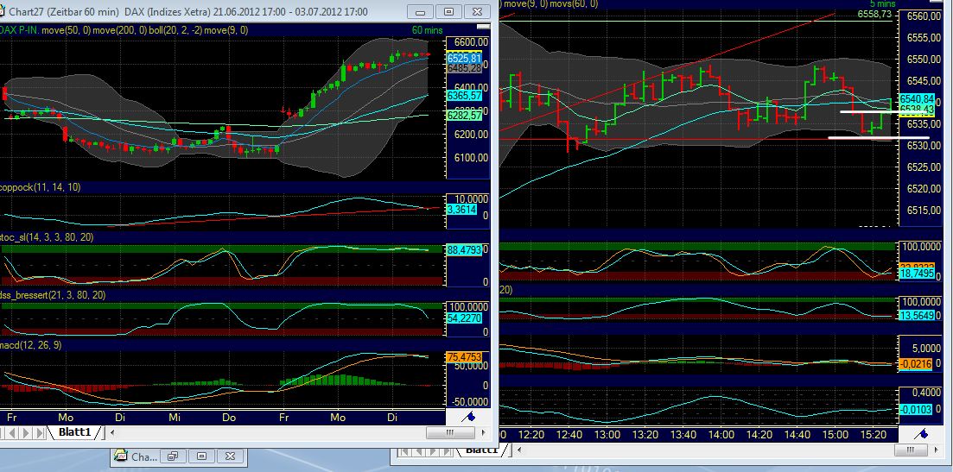Click the right scroll arrow in Chart27
The width and height of the screenshot is (953, 472).
point(484,432)
